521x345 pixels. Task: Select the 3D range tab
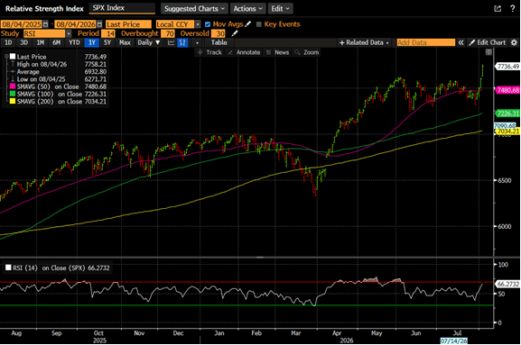tap(23, 42)
